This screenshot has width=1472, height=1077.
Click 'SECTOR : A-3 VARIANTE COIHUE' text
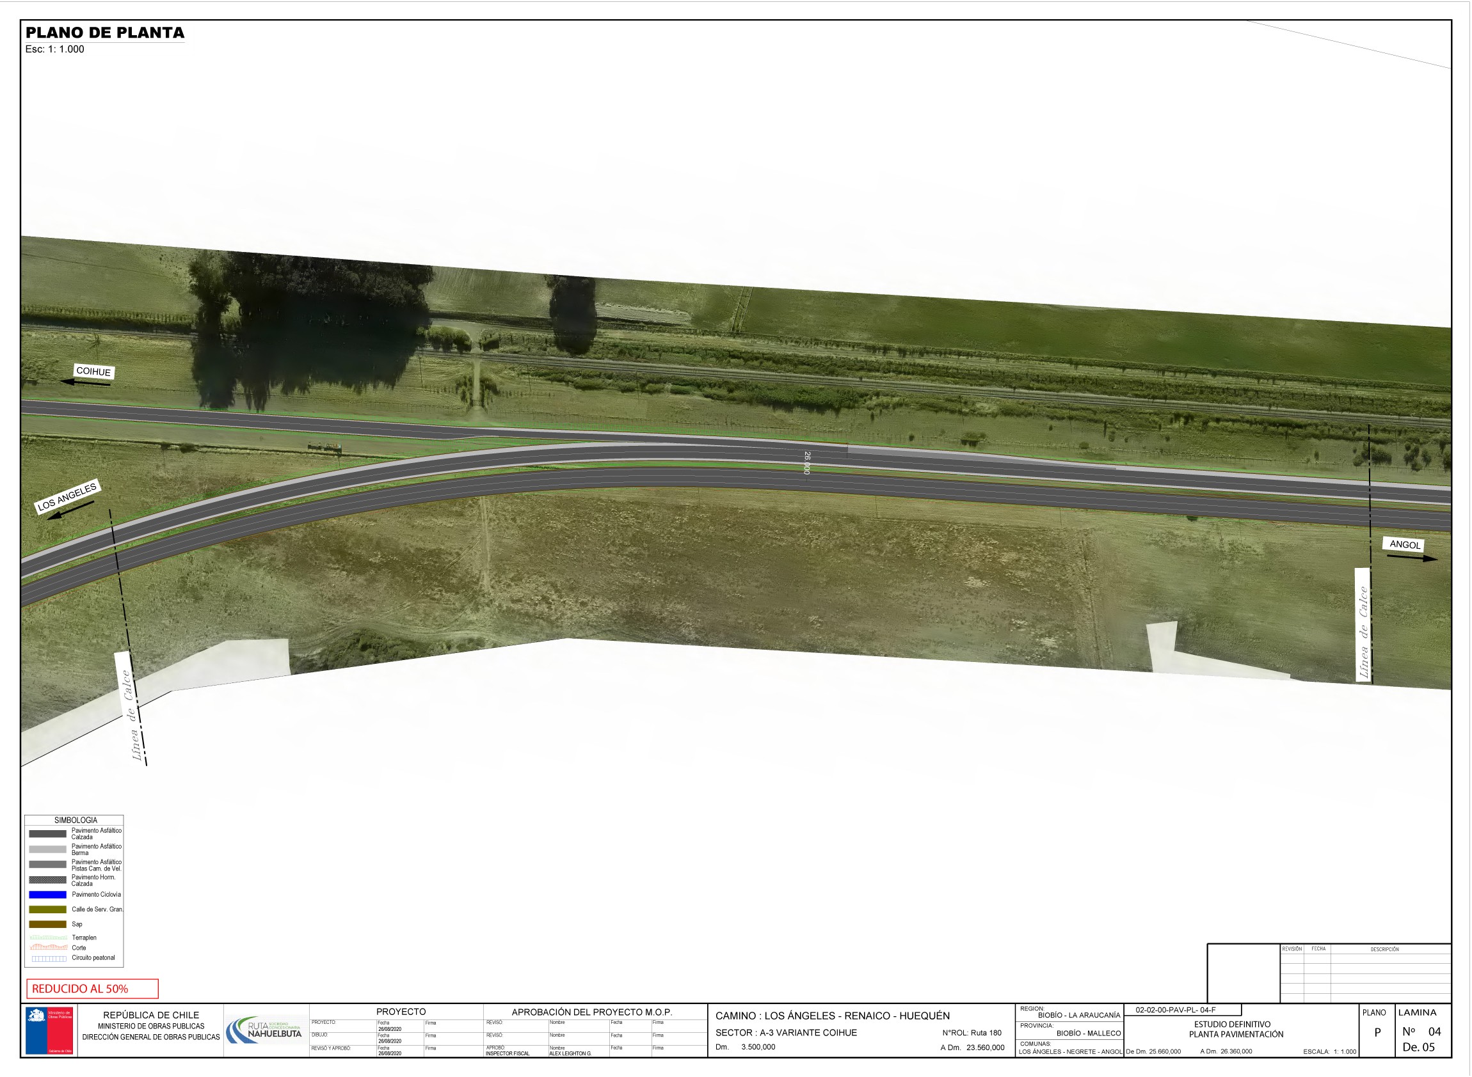[787, 1034]
